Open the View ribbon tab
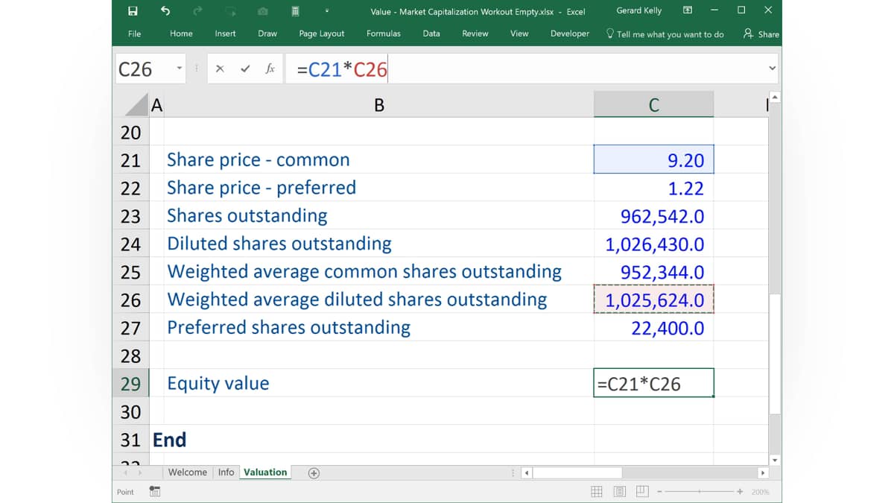Viewport: 894px width, 503px height. tap(519, 34)
